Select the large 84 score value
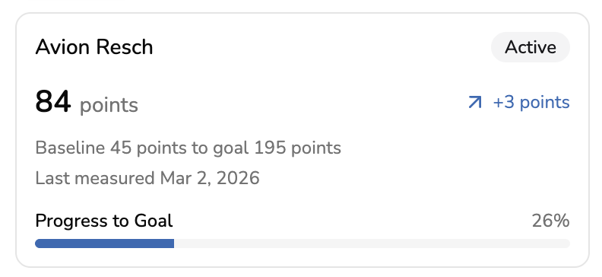The width and height of the screenshot is (602, 277). (x=53, y=102)
